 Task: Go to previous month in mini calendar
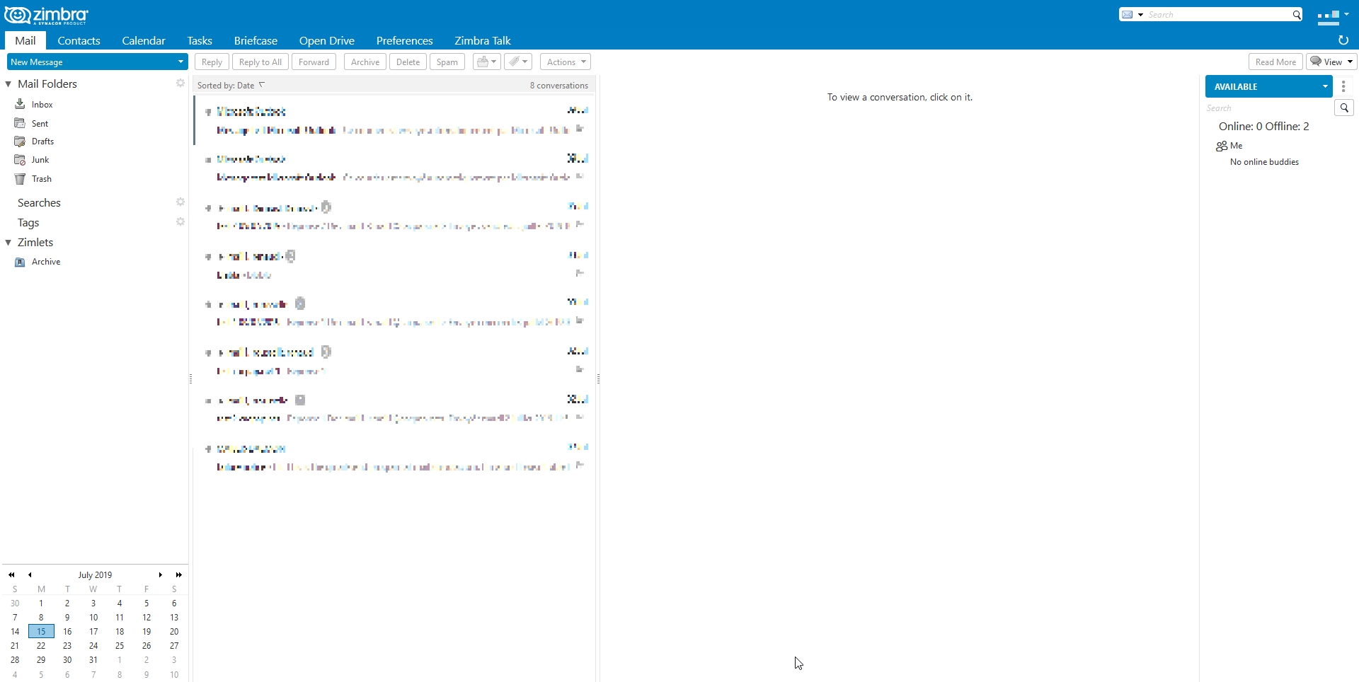(x=30, y=575)
